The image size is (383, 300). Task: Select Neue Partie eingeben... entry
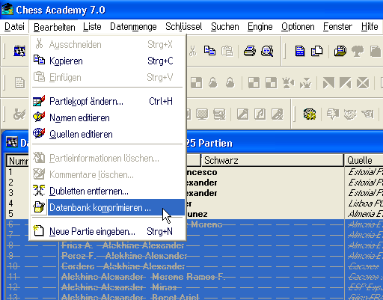click(x=108, y=231)
